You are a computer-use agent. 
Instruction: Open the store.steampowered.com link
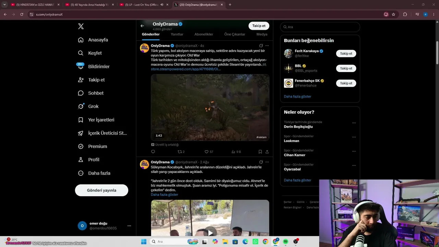point(186,69)
